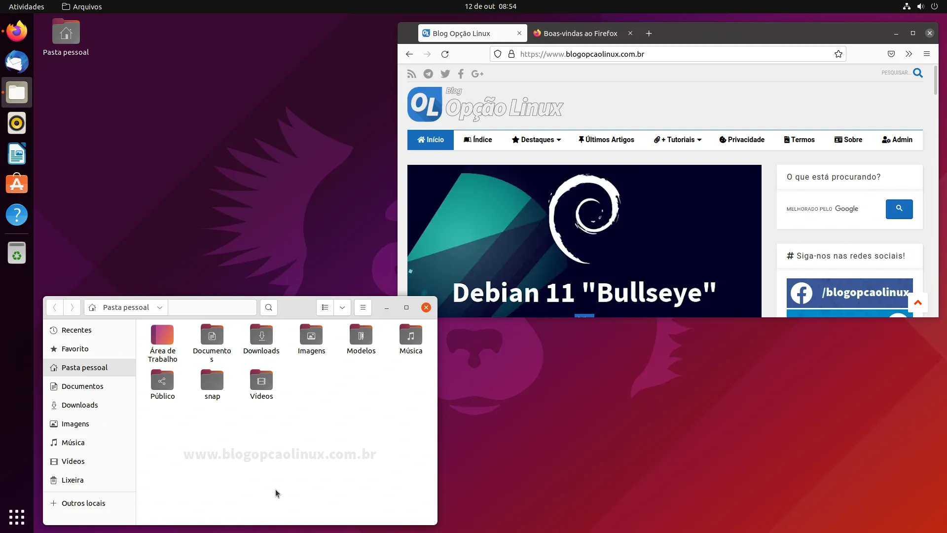Click the Recentes sidebar icon
Image resolution: width=947 pixels, height=533 pixels.
point(53,330)
